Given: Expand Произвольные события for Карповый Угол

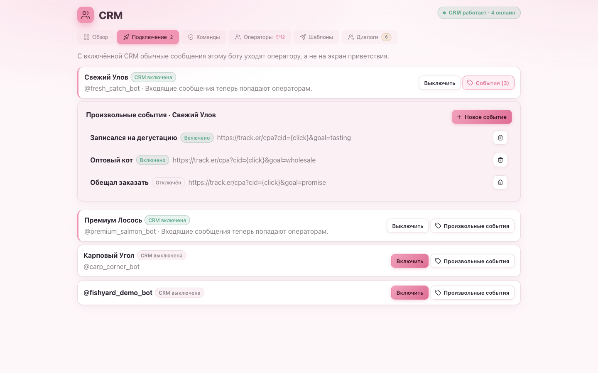Looking at the screenshot, I should [473, 261].
